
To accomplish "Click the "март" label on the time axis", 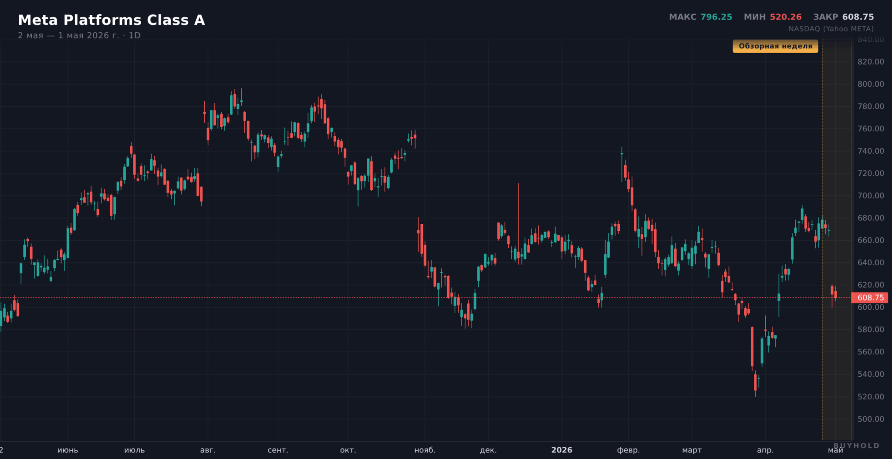I will (x=692, y=450).
